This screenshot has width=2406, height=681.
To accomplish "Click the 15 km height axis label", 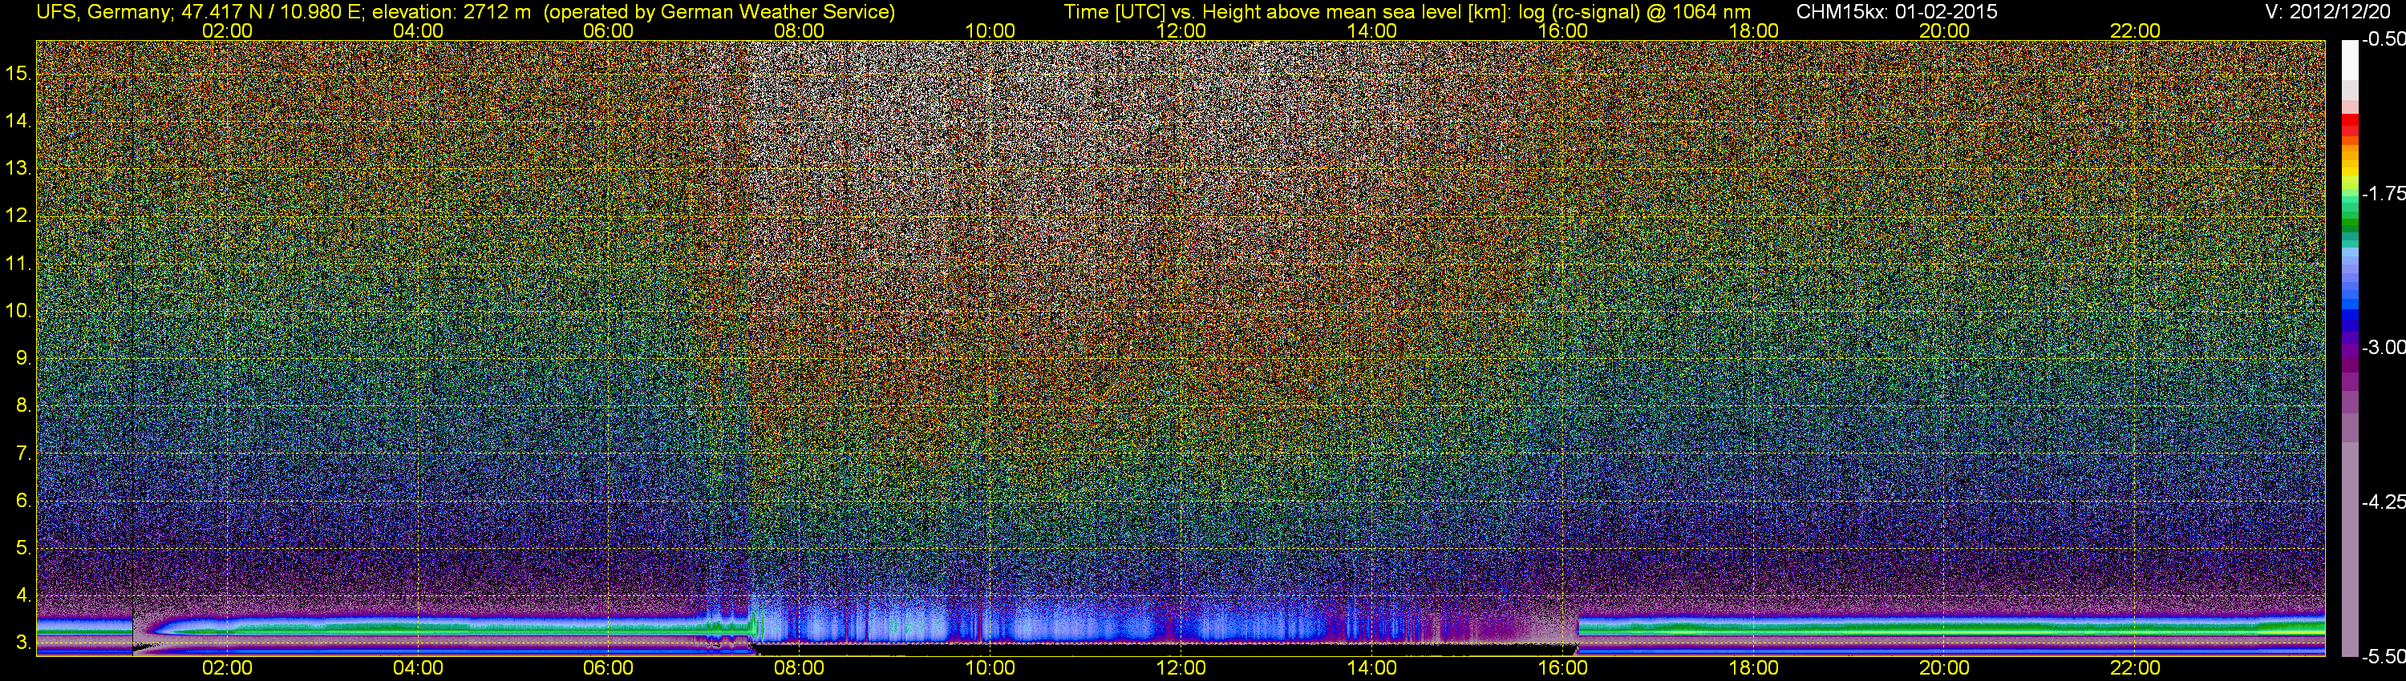I will (x=18, y=73).
